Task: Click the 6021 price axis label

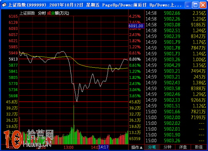Action: (13, 41)
